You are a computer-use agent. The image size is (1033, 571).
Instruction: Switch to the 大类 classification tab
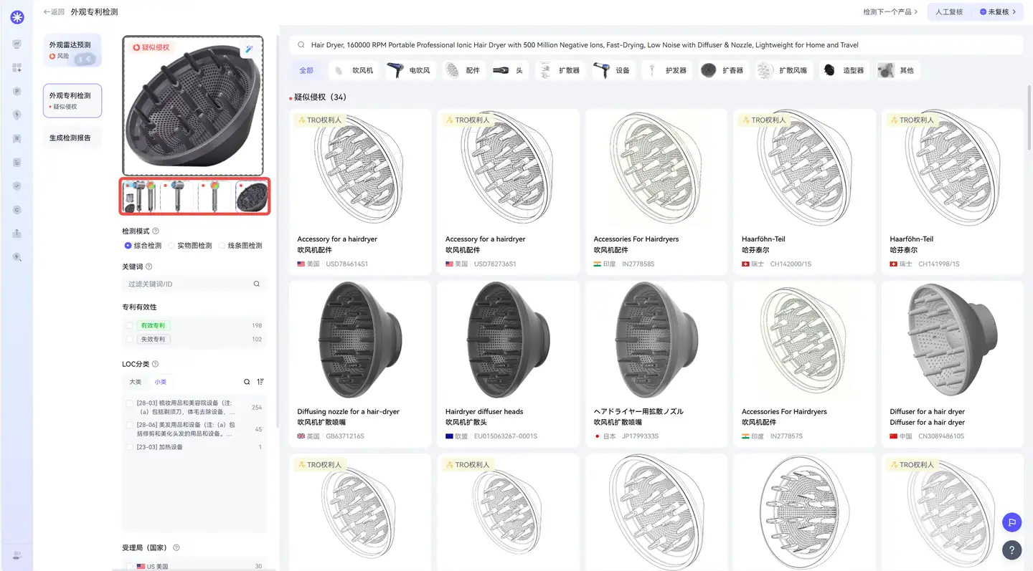(x=135, y=382)
